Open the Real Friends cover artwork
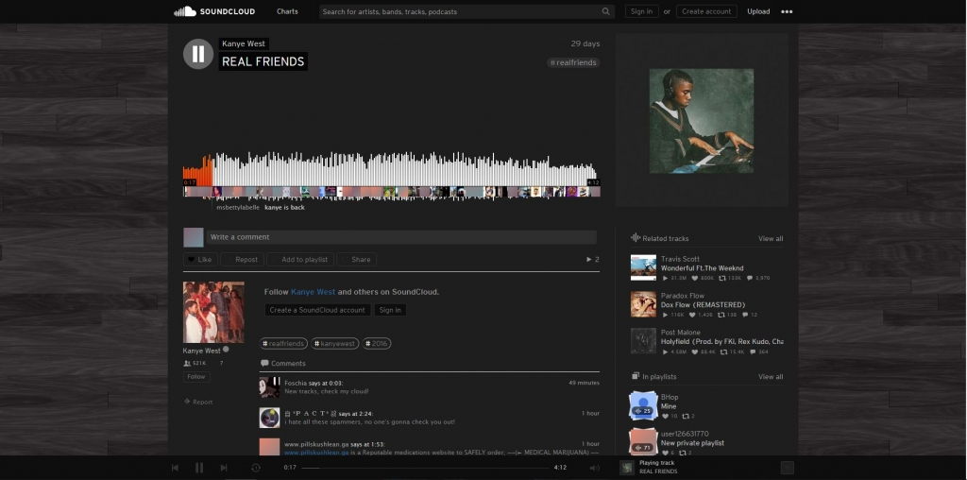 pyautogui.click(x=702, y=121)
